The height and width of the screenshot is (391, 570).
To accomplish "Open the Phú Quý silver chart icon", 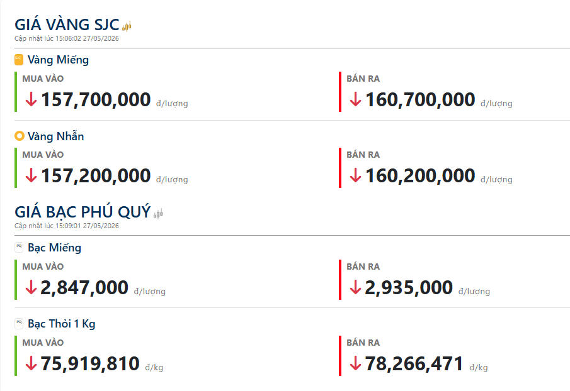I will pos(158,214).
